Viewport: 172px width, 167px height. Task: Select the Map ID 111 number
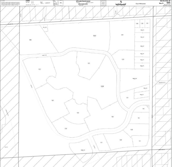click(x=168, y=3)
